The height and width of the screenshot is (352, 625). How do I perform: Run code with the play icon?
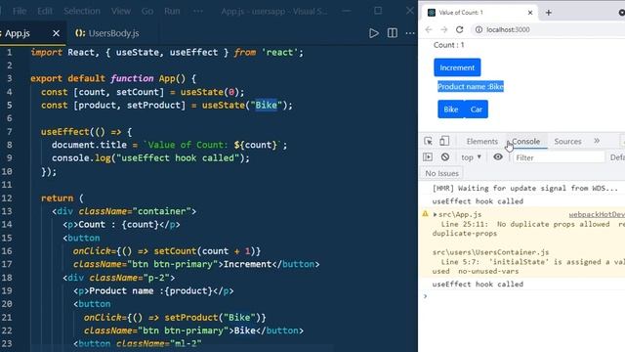click(373, 33)
